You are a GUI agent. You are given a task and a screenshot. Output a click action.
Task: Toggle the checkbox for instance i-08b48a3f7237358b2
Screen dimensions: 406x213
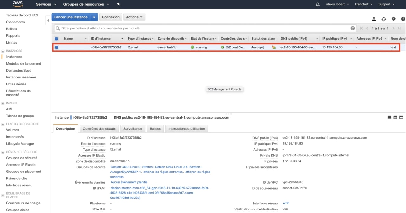[56, 47]
